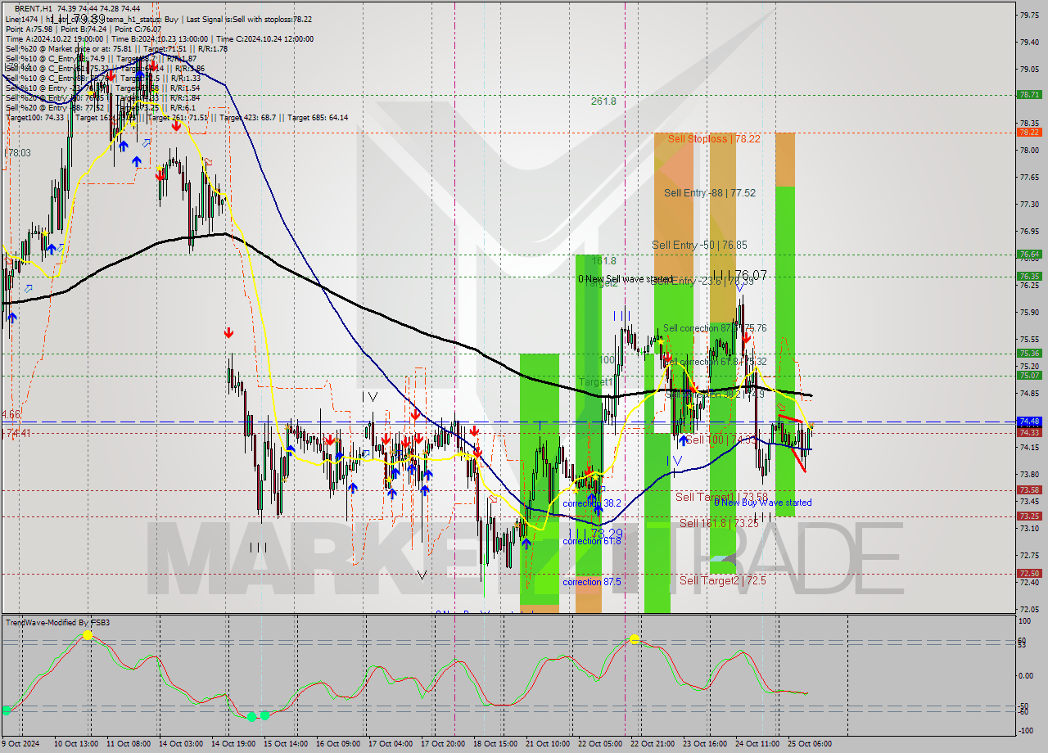Click the 79.75 value on price scale
Image resolution: width=1048 pixels, height=753 pixels.
[x=1029, y=15]
